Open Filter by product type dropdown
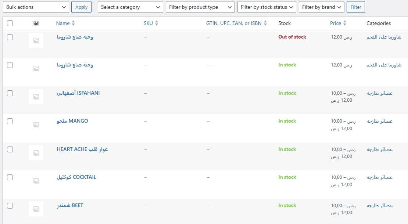The width and height of the screenshot is (408, 224). pyautogui.click(x=200, y=7)
